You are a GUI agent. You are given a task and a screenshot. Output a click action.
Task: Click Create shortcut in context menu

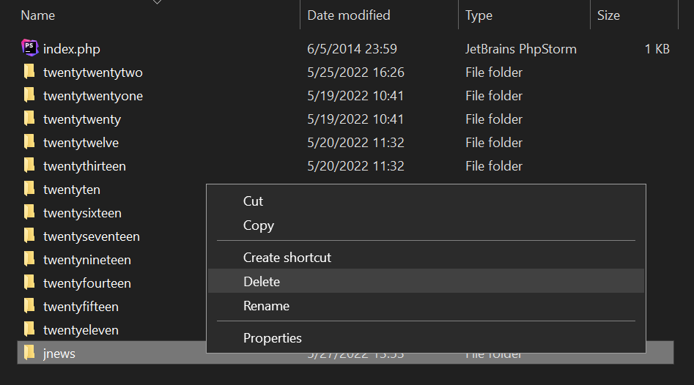287,258
